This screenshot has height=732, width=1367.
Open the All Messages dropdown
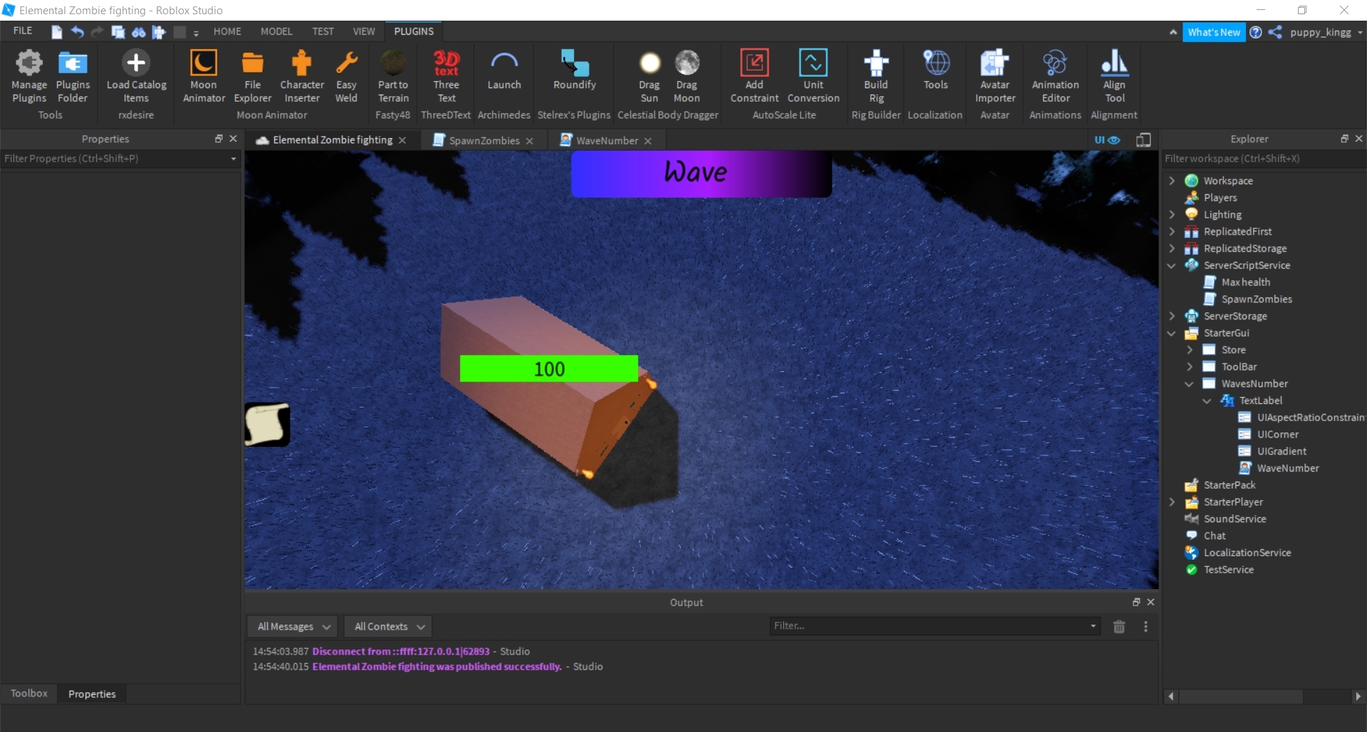[293, 627]
